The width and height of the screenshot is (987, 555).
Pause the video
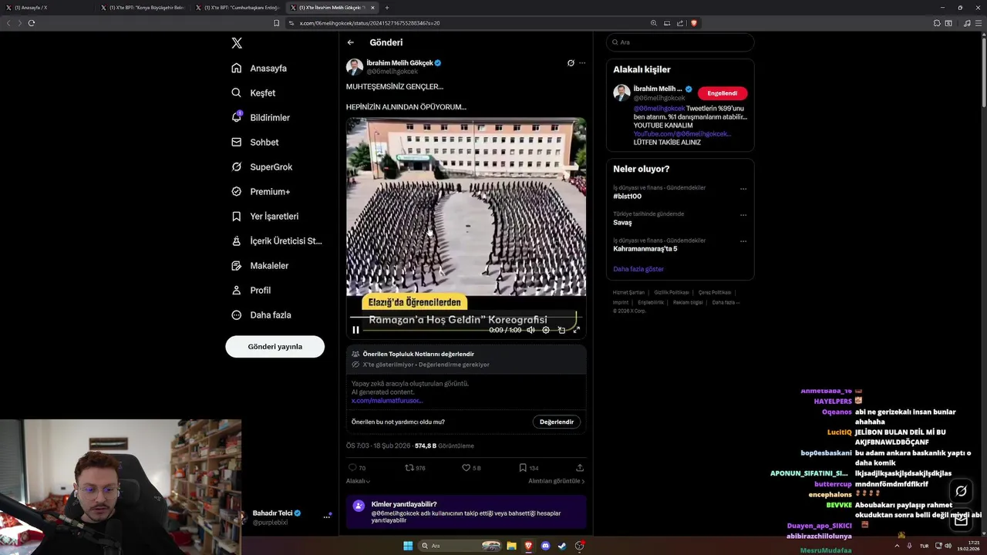[x=355, y=330]
